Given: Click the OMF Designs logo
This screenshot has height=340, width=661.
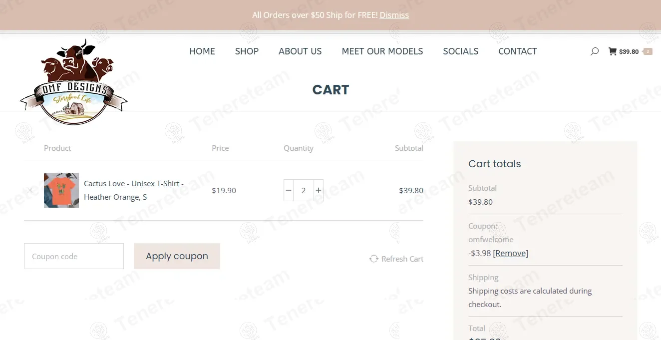Looking at the screenshot, I should (x=74, y=82).
